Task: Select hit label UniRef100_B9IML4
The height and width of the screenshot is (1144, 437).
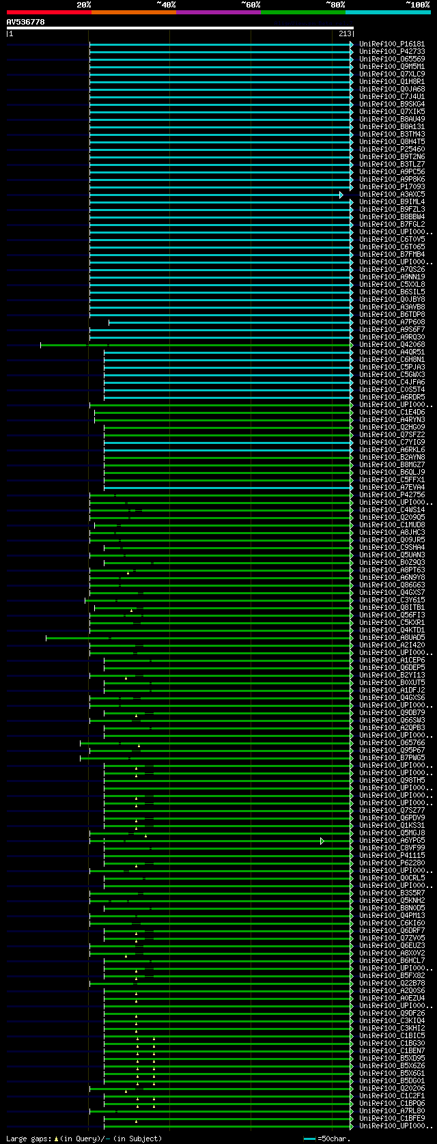Action: pyautogui.click(x=392, y=201)
